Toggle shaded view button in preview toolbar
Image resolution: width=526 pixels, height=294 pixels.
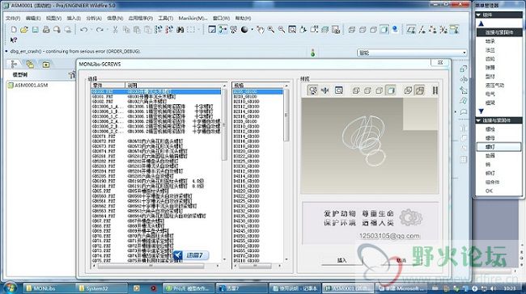[391, 90]
